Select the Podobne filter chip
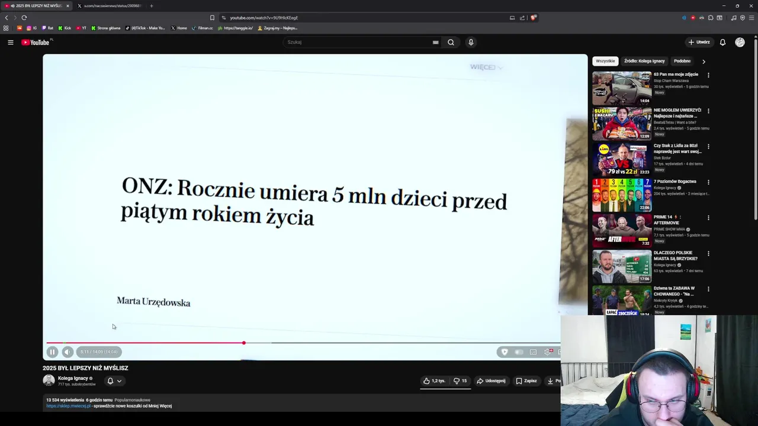 coord(682,61)
